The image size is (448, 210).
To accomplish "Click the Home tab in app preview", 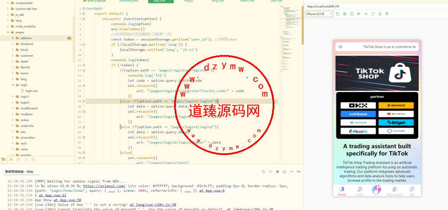I will click(342, 191).
